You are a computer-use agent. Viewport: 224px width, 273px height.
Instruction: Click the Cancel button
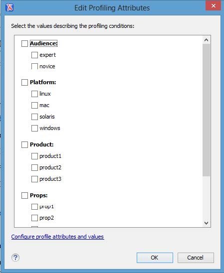[x=196, y=258]
